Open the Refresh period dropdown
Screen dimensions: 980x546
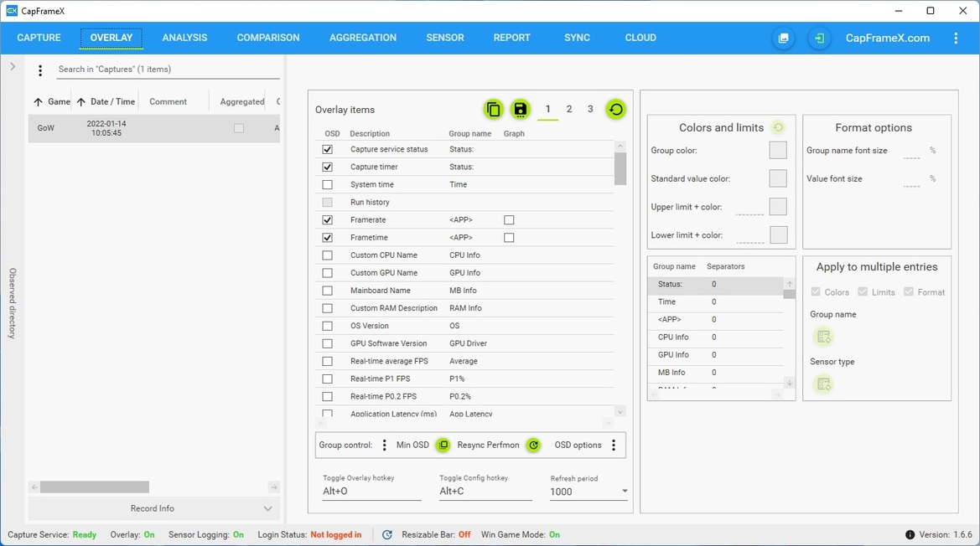(589, 492)
